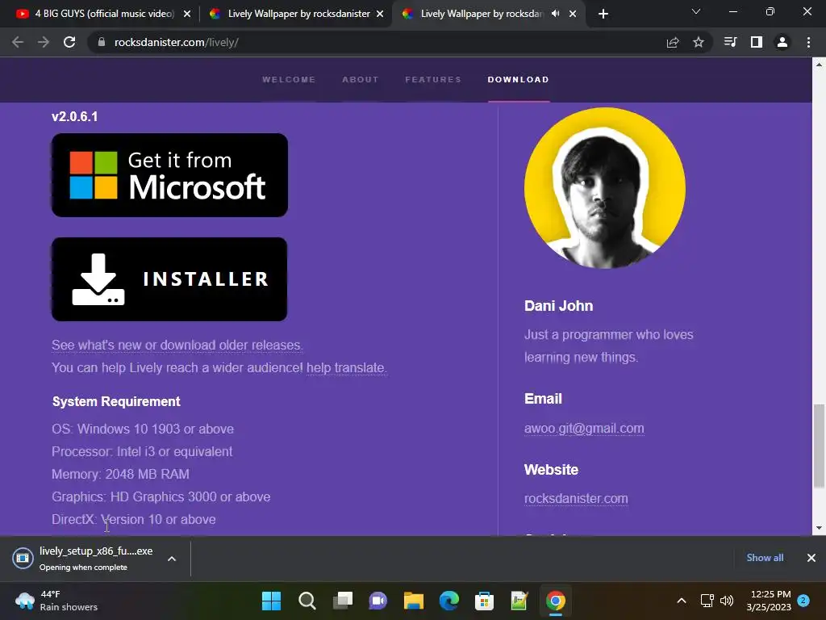Open the Chrome profile avatar icon
The height and width of the screenshot is (620, 826).
point(782,42)
